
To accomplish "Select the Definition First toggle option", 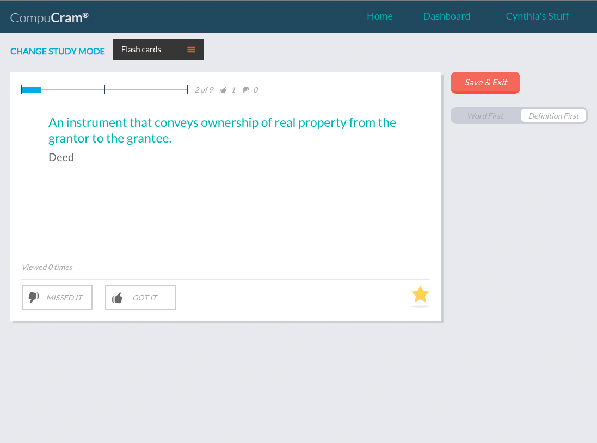I will coord(553,116).
